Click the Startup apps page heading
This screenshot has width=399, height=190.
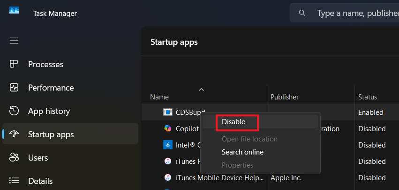click(174, 42)
